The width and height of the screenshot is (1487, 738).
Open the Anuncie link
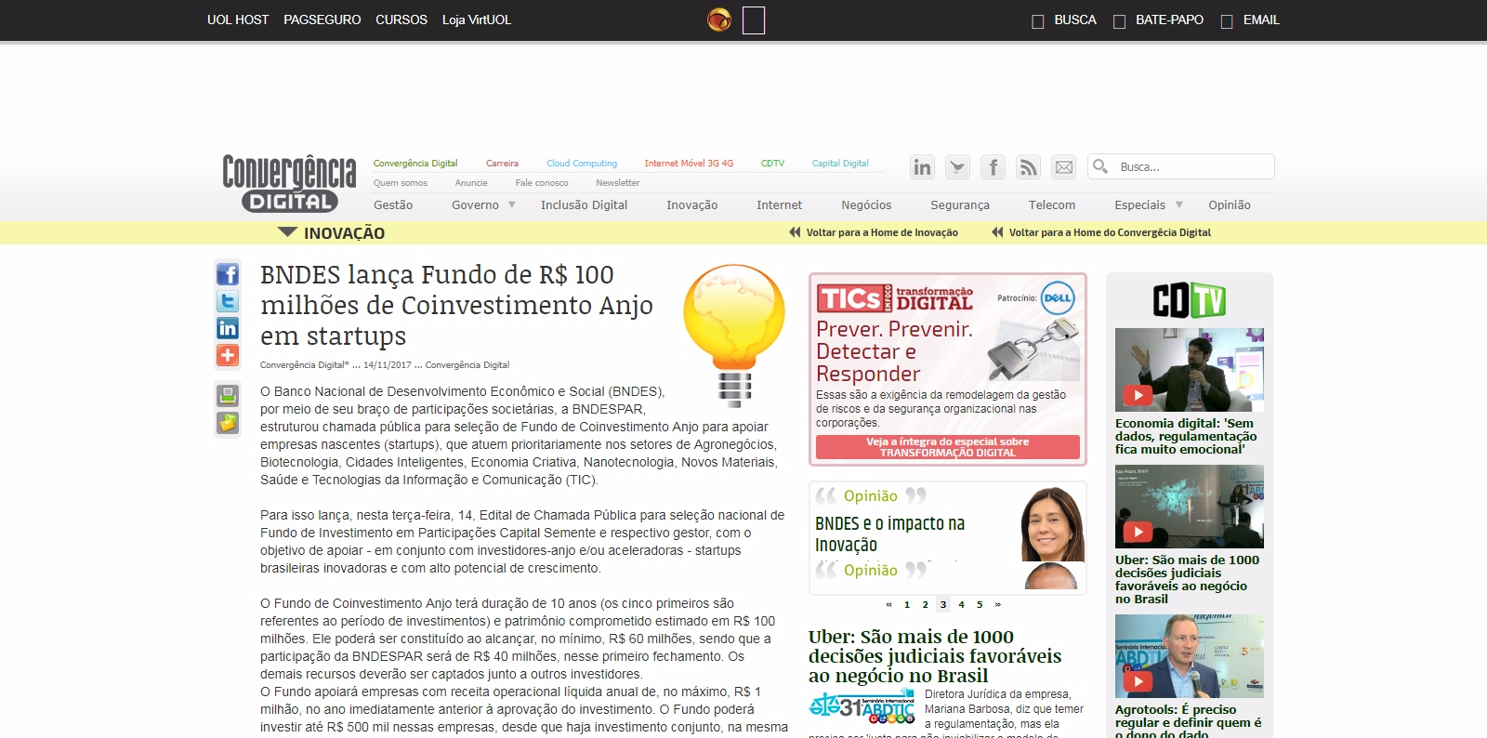pyautogui.click(x=471, y=183)
